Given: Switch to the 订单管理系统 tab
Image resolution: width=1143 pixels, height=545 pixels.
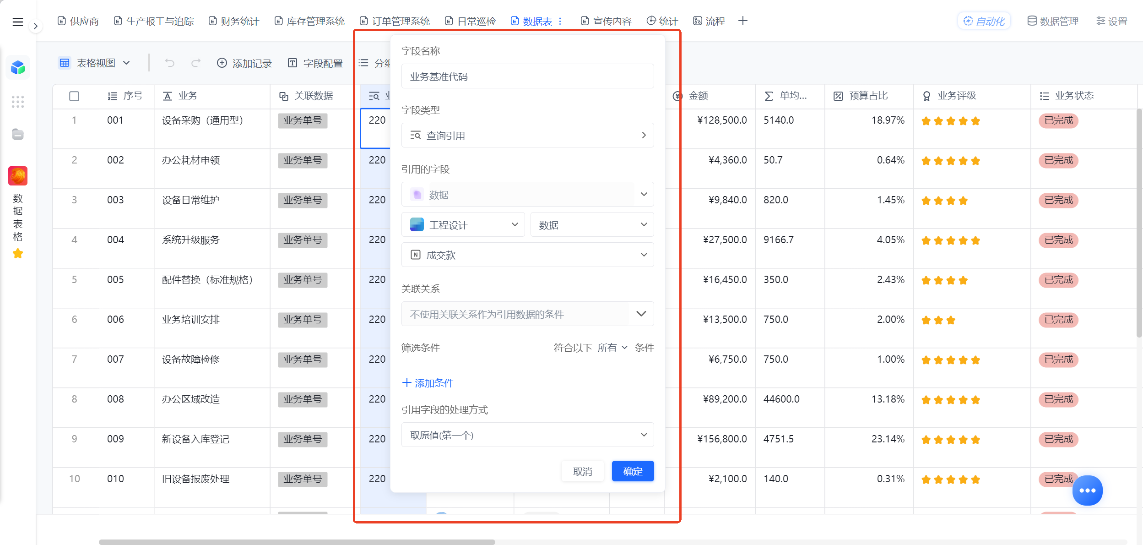Looking at the screenshot, I should point(395,21).
